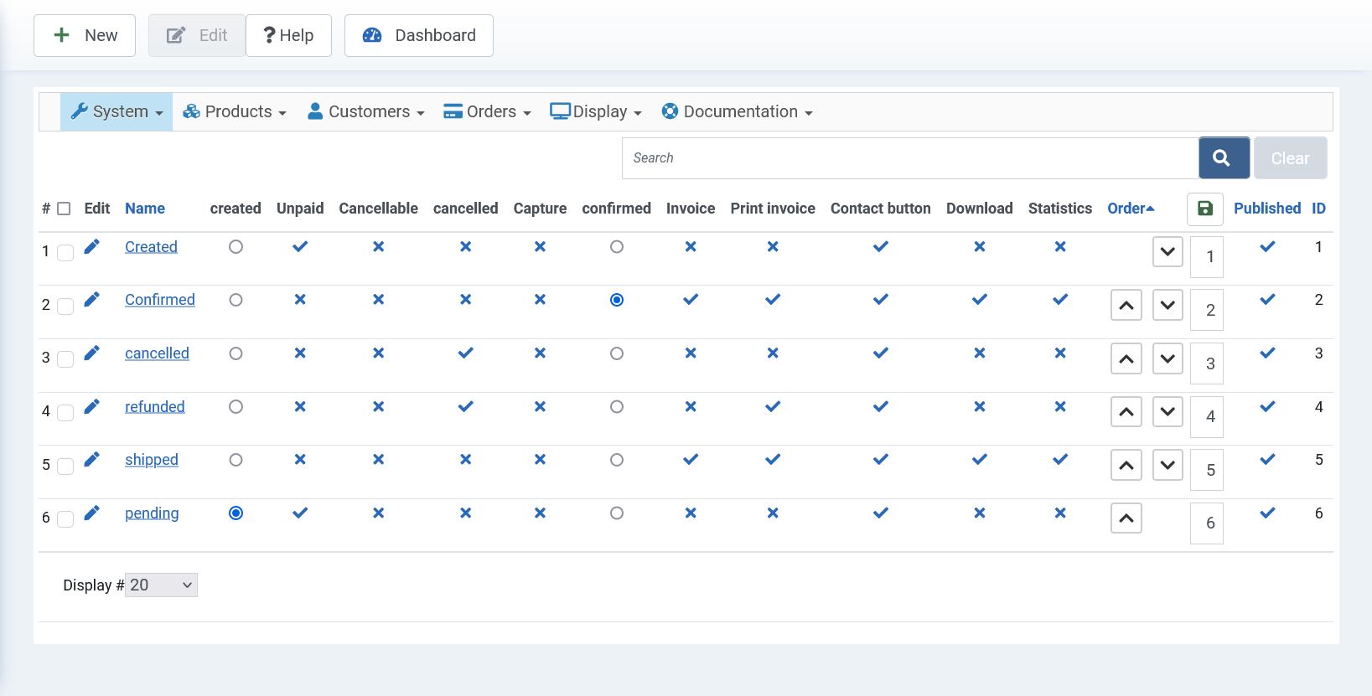
Task: Click into the Search field
Action: tap(909, 158)
